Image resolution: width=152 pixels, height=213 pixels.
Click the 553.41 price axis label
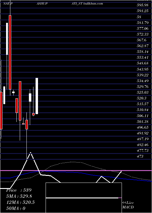tap(143, 58)
